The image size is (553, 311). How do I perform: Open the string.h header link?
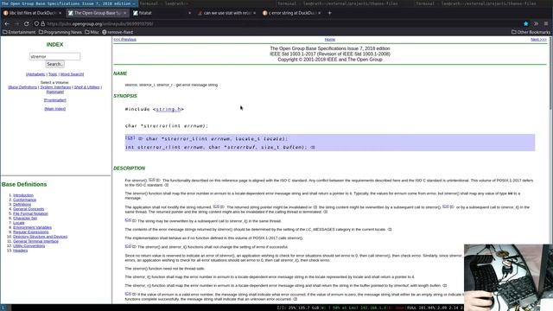pos(168,110)
